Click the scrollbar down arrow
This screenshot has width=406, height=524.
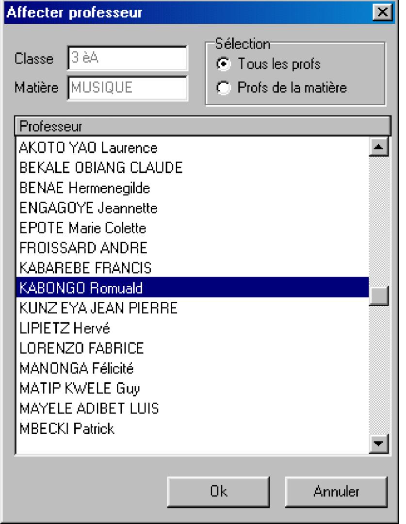tap(379, 443)
